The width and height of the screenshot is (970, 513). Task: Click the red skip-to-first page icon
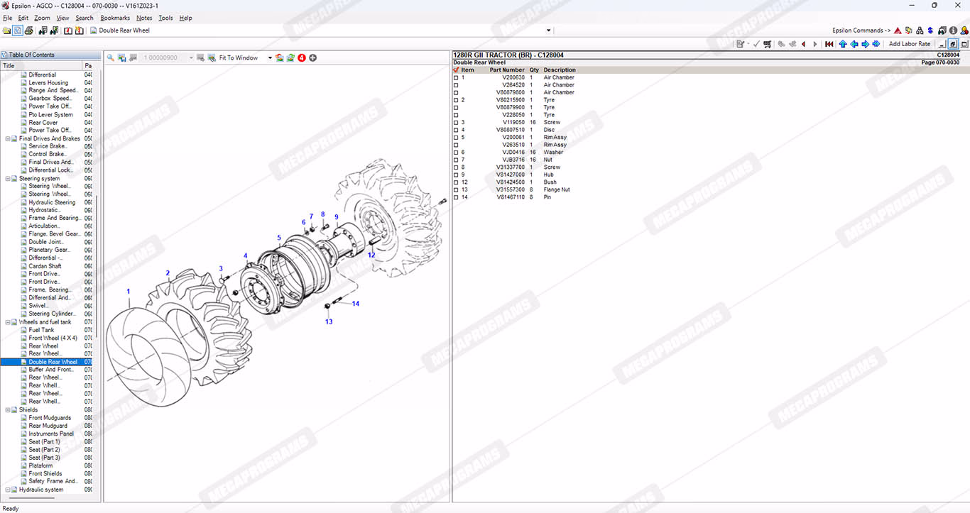click(829, 44)
